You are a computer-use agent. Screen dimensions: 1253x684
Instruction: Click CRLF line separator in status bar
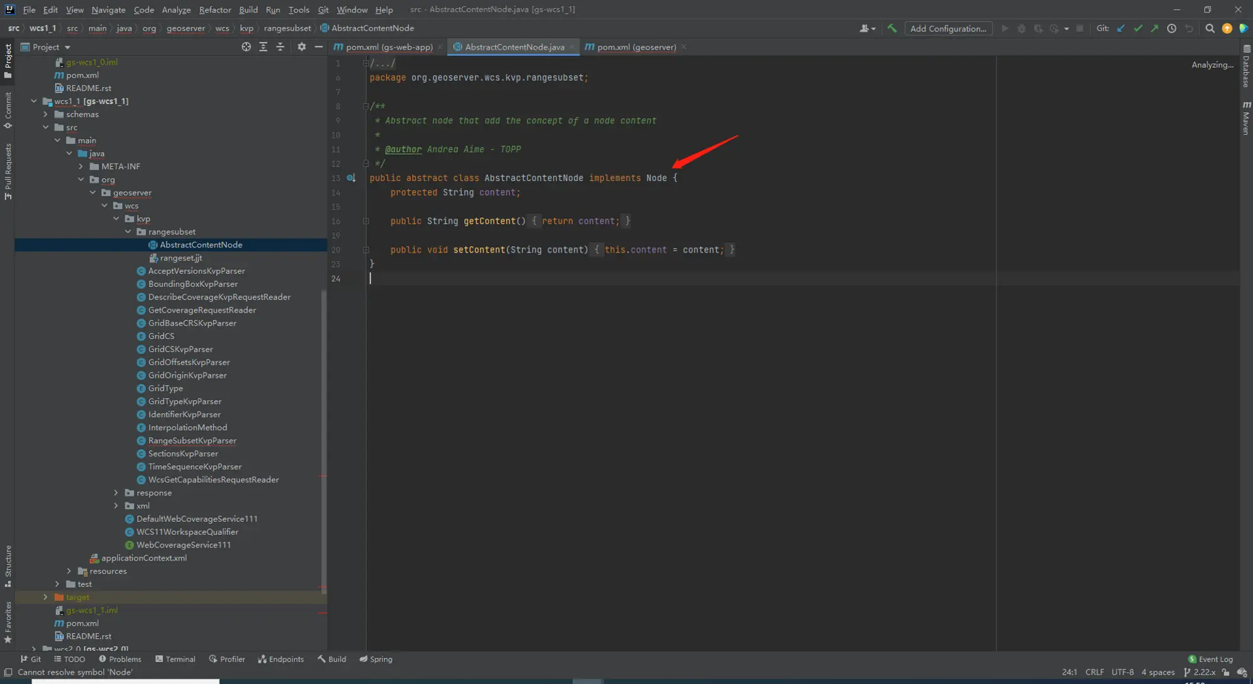[1094, 672]
